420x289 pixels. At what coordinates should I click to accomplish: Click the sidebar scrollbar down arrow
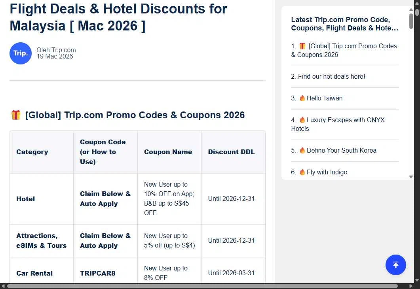click(x=411, y=177)
